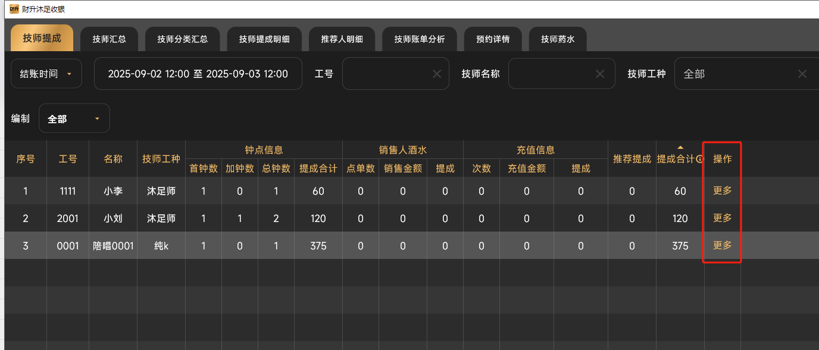Click the 推荐提成 column header
This screenshot has height=350, width=819.
point(632,159)
